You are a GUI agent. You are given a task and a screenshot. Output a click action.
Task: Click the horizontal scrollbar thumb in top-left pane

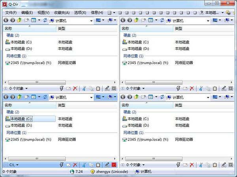point(37,82)
